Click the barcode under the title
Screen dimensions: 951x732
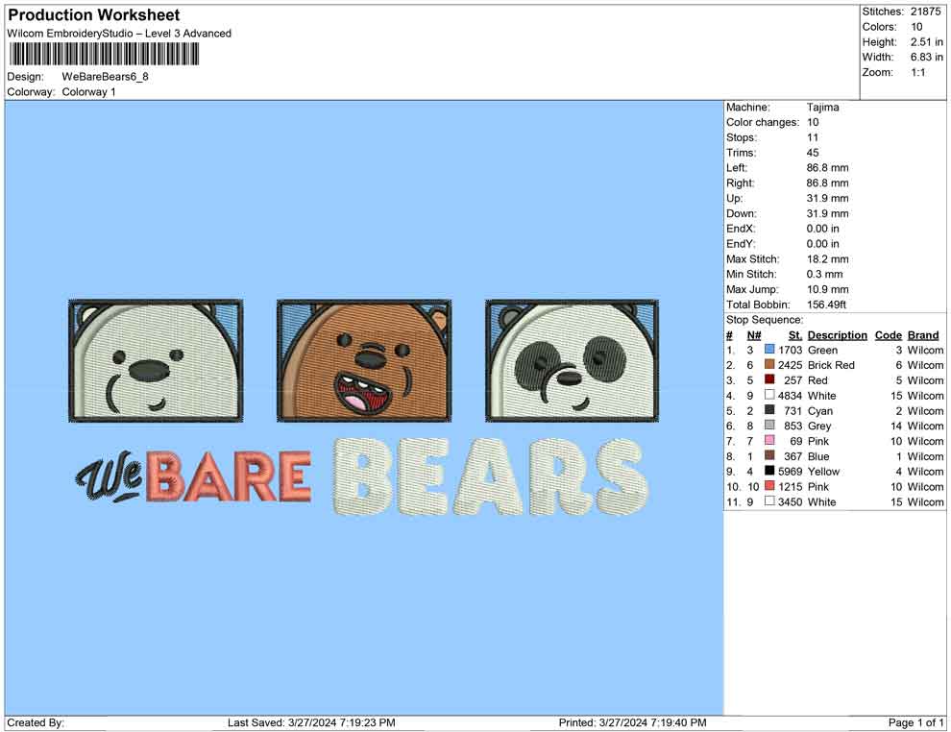tap(104, 55)
